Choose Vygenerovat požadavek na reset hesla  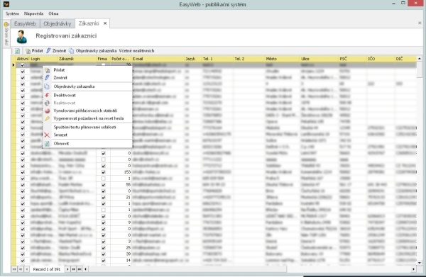pyautogui.click(x=87, y=118)
